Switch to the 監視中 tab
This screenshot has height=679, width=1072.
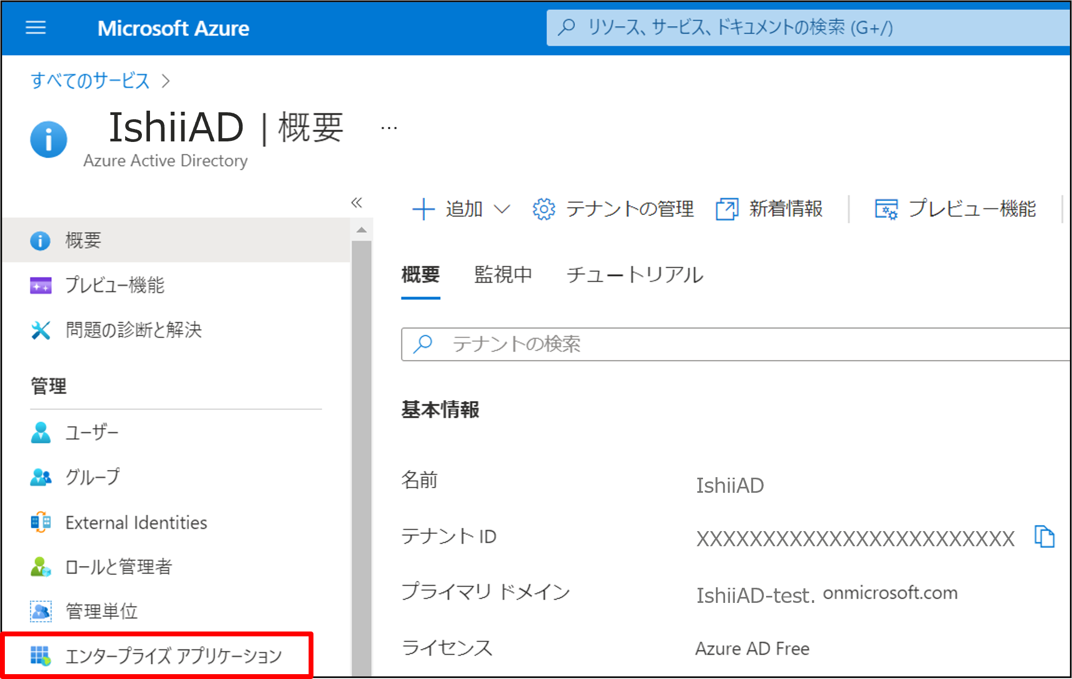(503, 275)
